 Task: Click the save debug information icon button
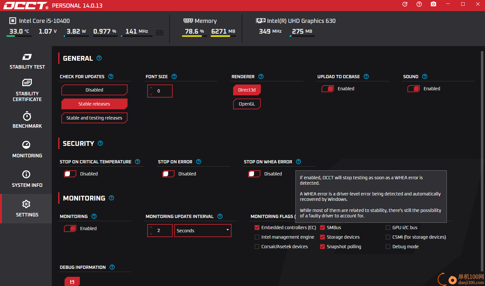72,282
